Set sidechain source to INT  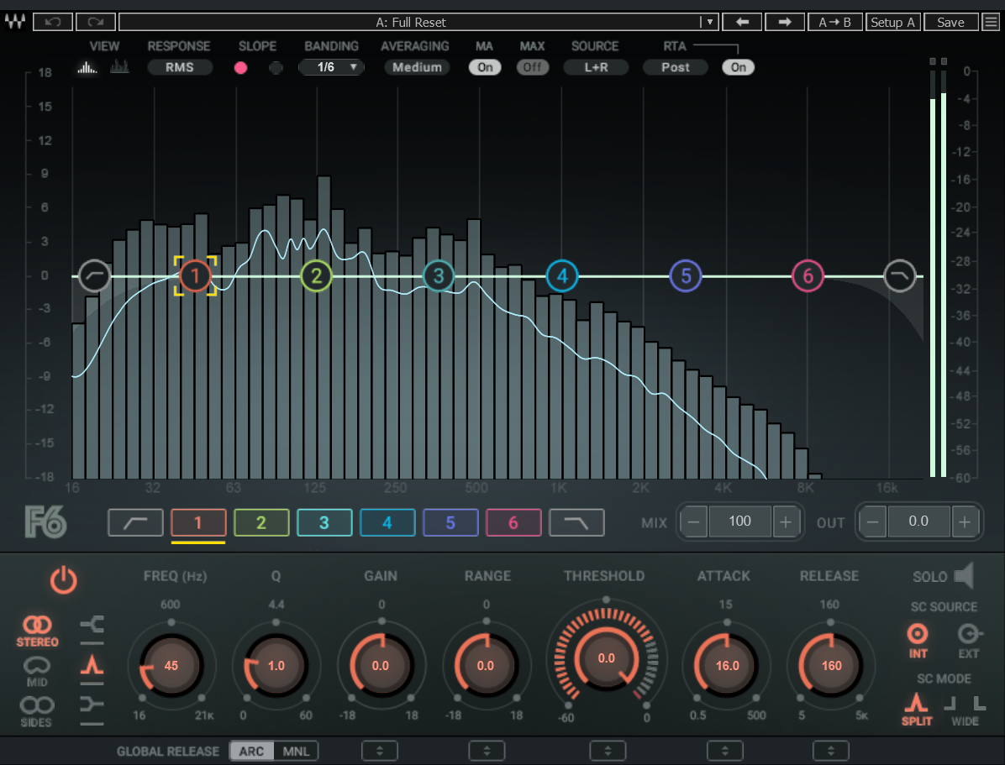tap(918, 641)
